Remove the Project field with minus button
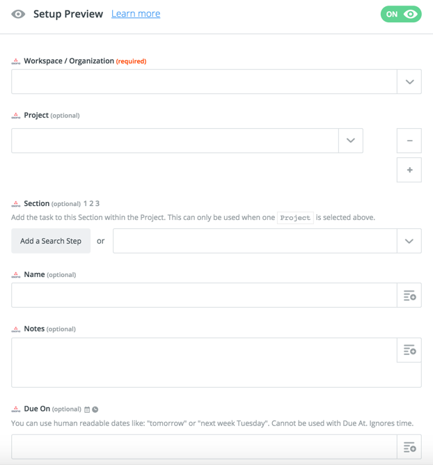The height and width of the screenshot is (465, 433). pos(409,141)
